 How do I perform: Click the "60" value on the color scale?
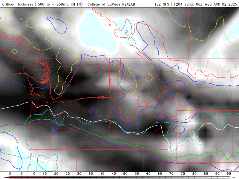[x=148, y=174]
